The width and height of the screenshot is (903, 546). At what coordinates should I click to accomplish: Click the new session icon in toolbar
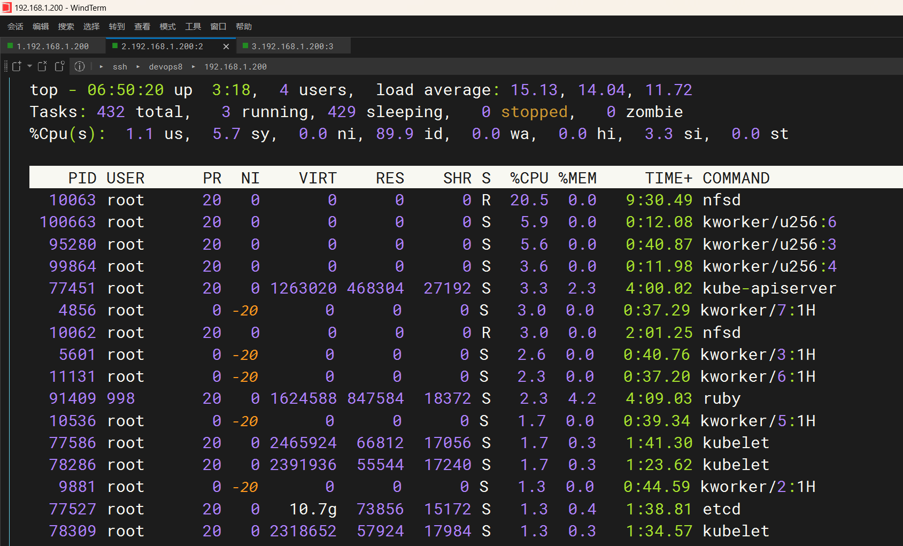(17, 66)
